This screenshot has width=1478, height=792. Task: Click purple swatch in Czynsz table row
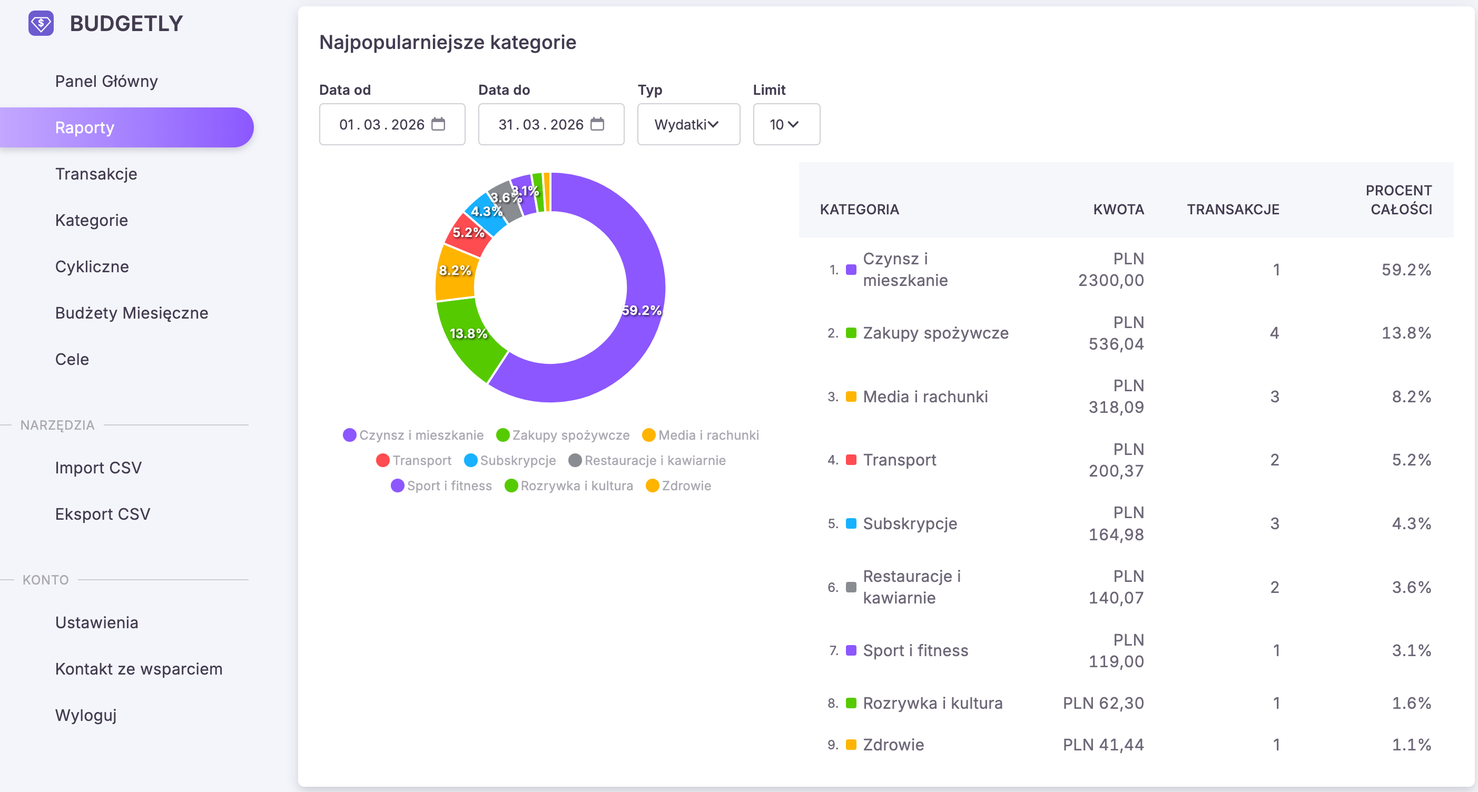851,270
